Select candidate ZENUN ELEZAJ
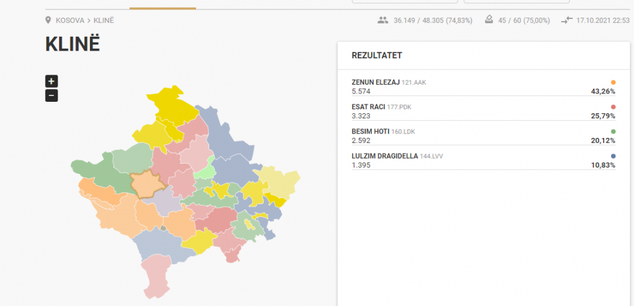Screen dimensions: 634x306 tap(375, 82)
